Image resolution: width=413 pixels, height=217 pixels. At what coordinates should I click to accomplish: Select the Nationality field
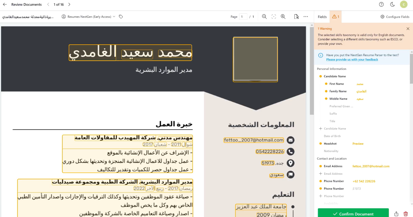[x=331, y=151]
